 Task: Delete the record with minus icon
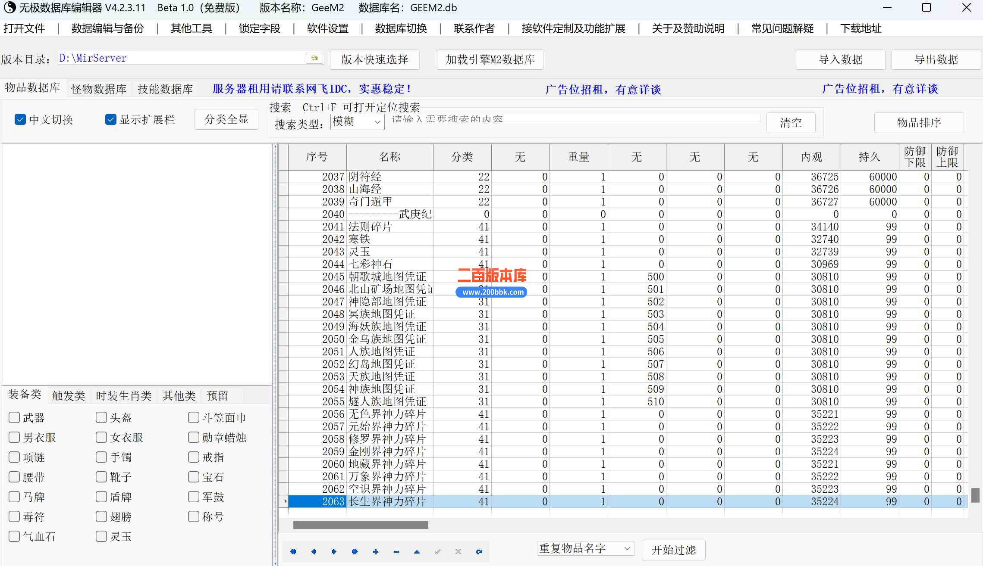[396, 551]
